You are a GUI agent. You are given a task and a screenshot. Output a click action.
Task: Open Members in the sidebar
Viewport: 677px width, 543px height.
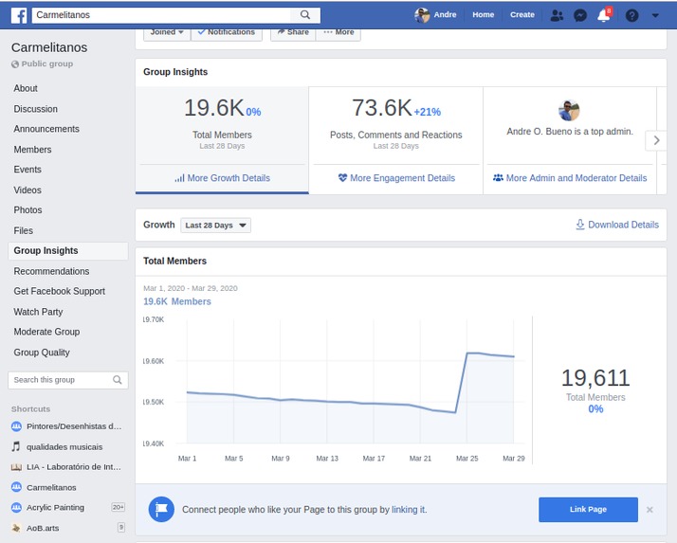32,150
